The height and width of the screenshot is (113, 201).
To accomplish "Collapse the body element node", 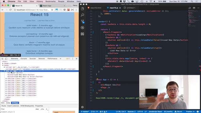I will click(x=3, y=65).
